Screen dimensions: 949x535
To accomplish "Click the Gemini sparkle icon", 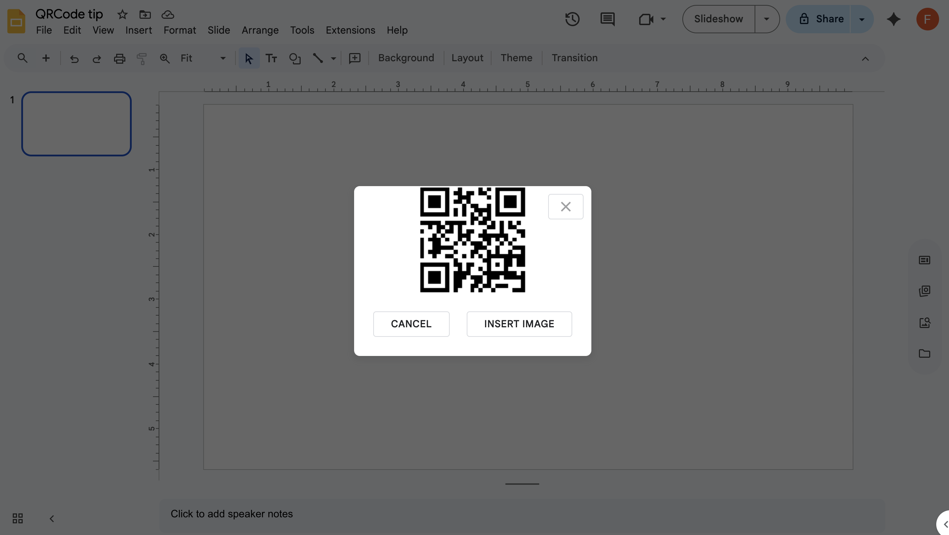I will 893,19.
